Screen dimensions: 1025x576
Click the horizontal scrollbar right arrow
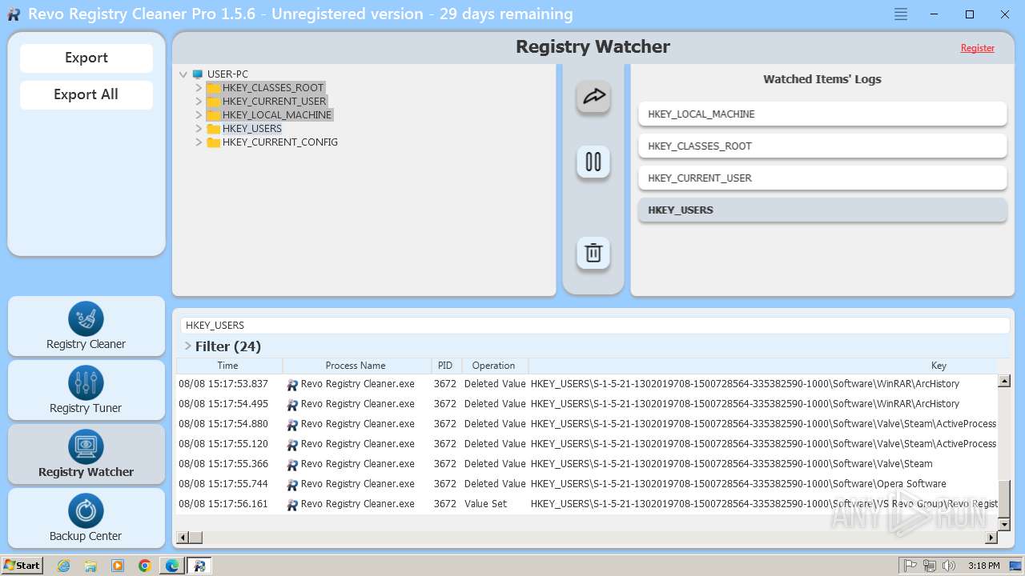point(991,538)
